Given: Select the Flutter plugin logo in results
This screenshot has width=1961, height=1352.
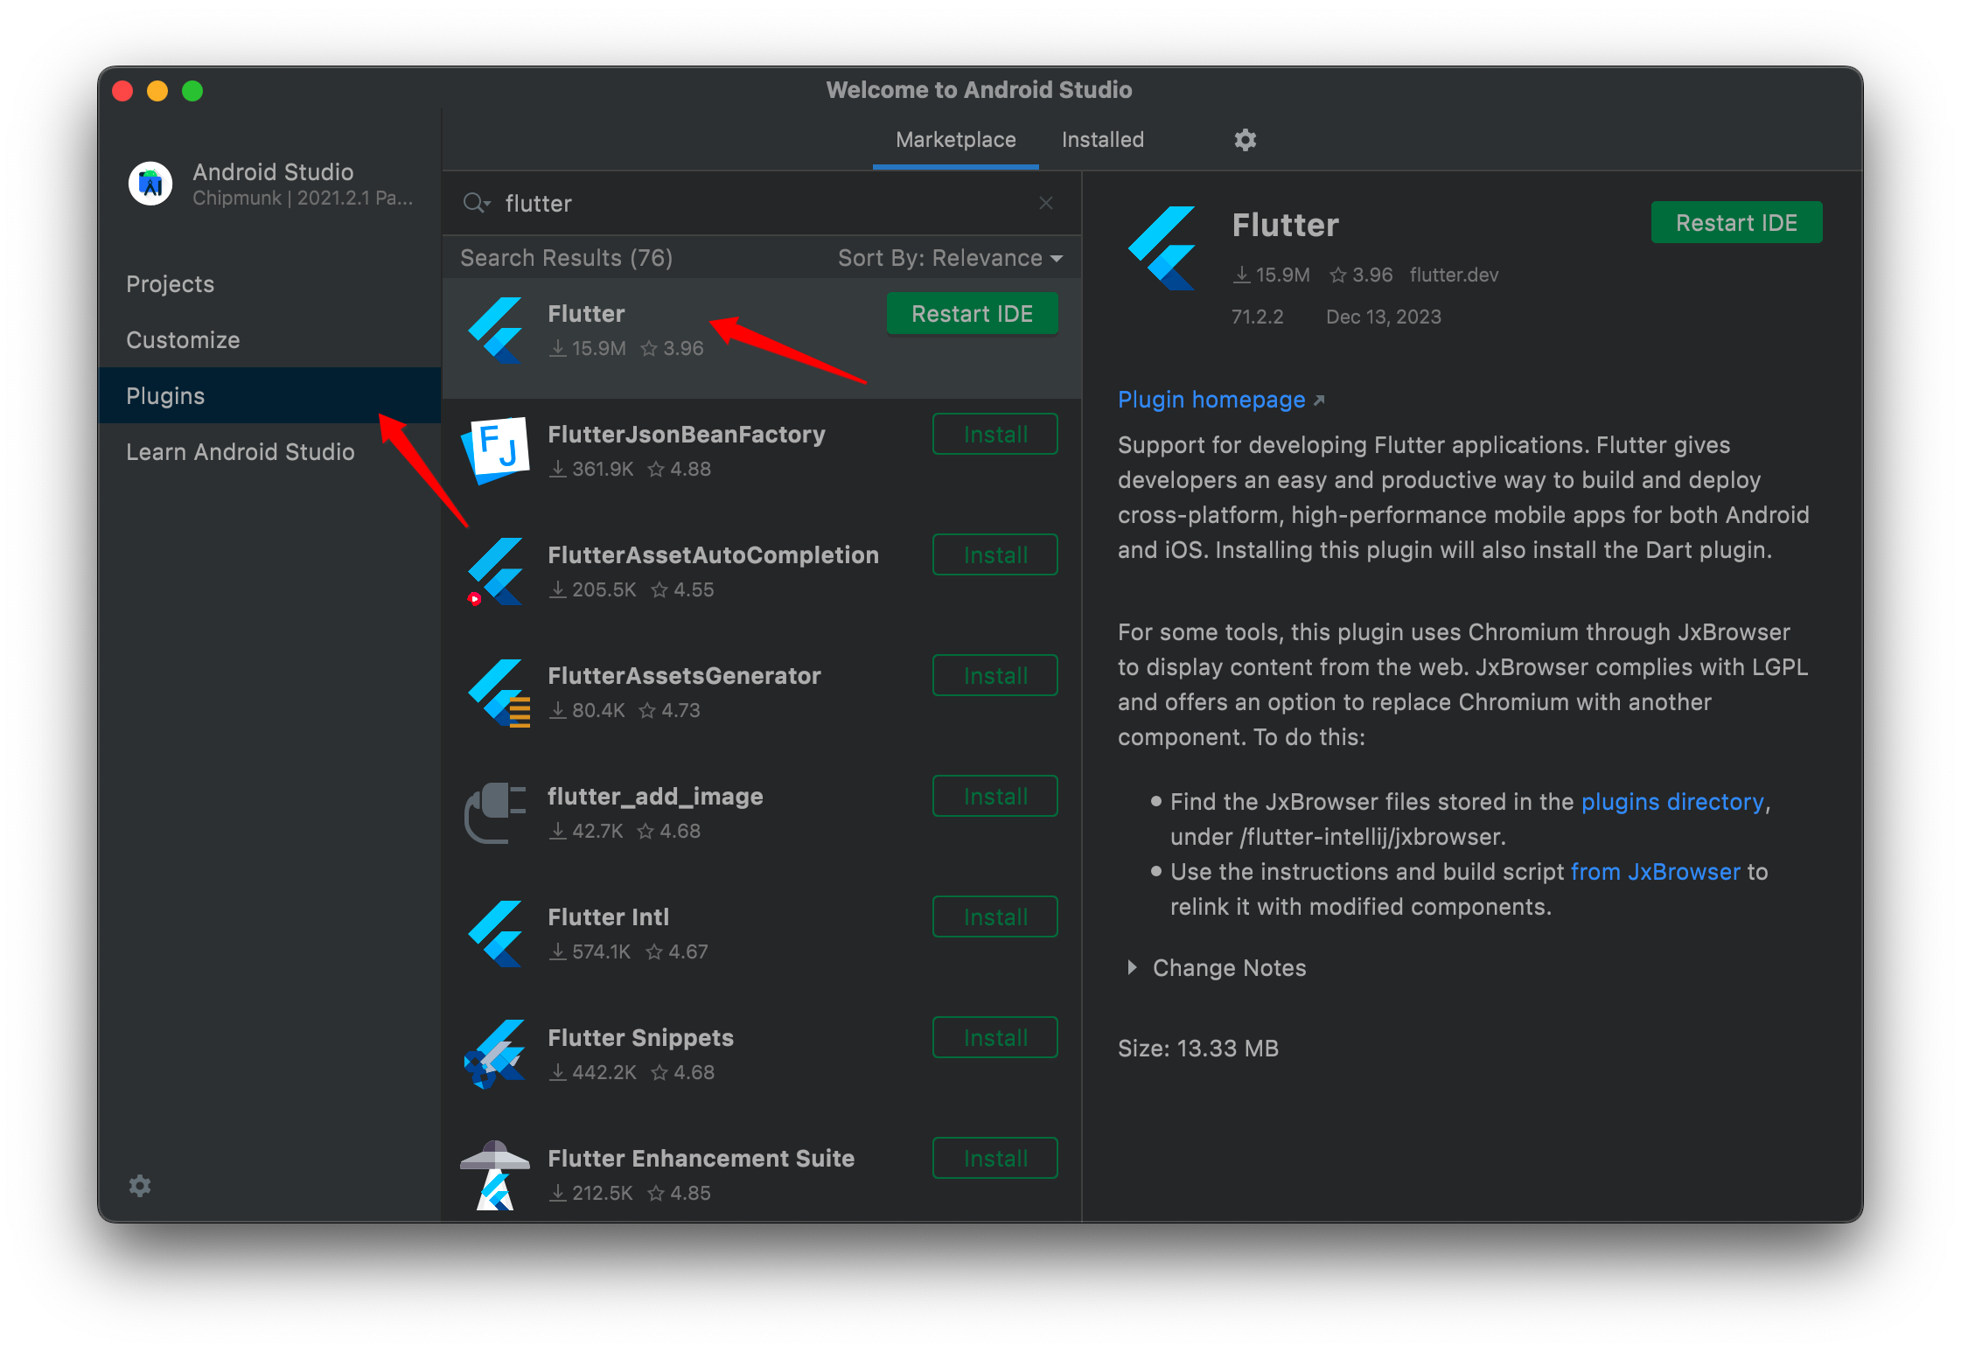Looking at the screenshot, I should 496,330.
